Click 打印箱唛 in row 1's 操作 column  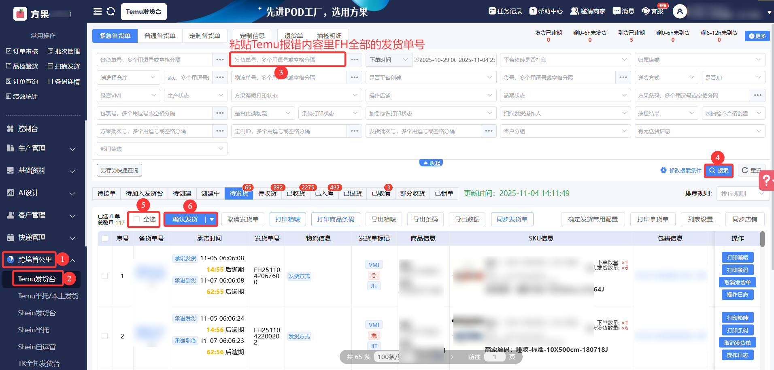point(738,257)
